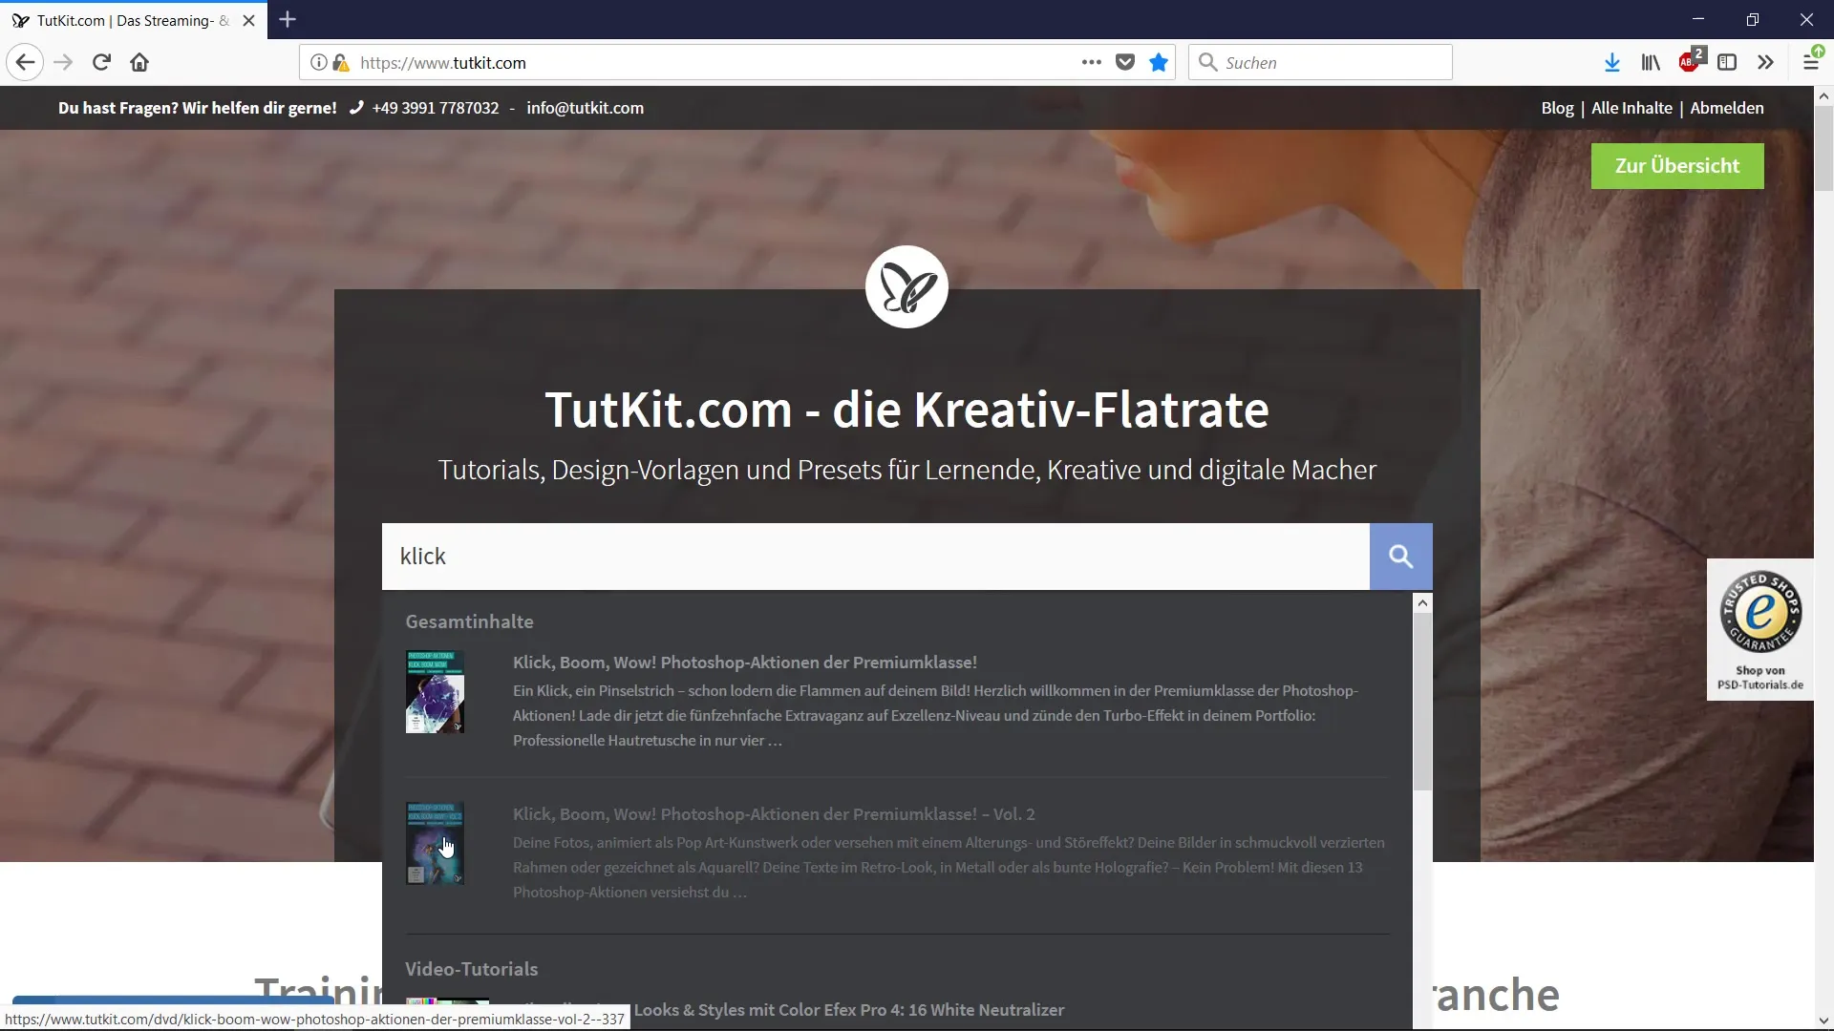Click the Zur Übersicht green button
The width and height of the screenshot is (1834, 1031).
[x=1677, y=166]
